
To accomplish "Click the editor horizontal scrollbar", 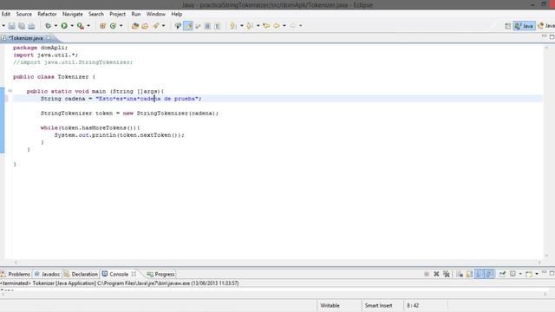I will coord(277,263).
